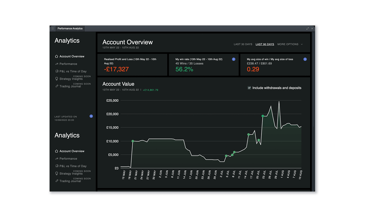Select the Last 90 Days range
Screen dimensions: 365x217
click(x=265, y=44)
